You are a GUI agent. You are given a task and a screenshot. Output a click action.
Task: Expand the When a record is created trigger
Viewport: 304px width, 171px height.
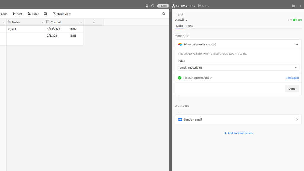[x=297, y=44]
